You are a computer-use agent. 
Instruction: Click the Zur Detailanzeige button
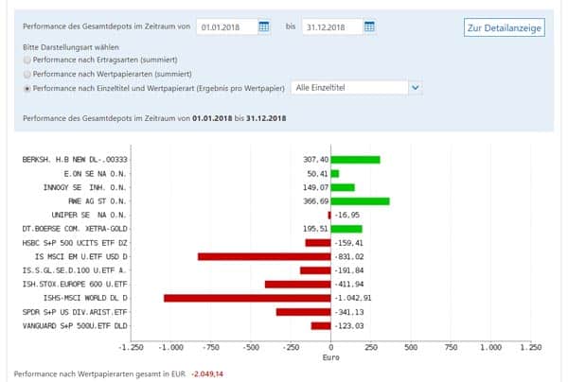[505, 27]
